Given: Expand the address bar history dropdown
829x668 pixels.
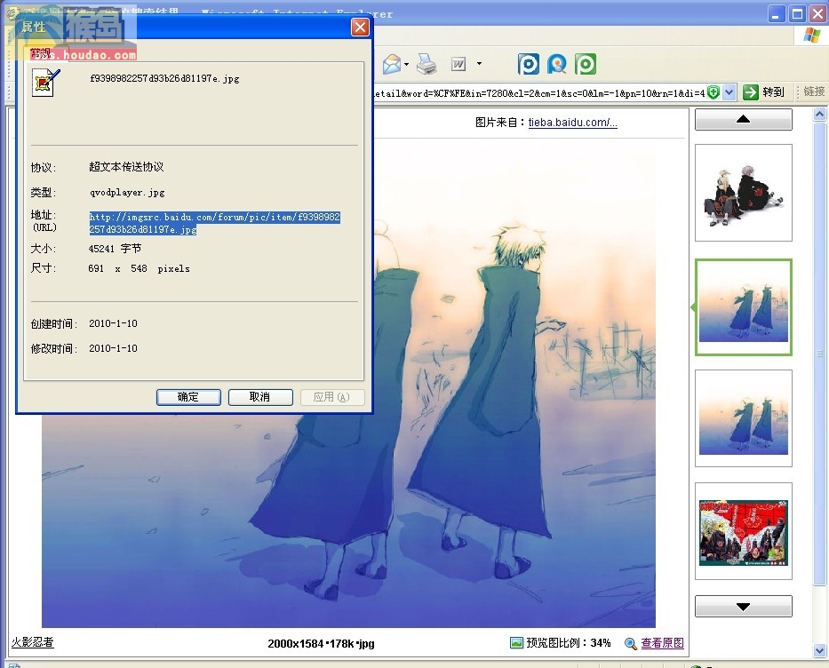Looking at the screenshot, I should pos(729,92).
